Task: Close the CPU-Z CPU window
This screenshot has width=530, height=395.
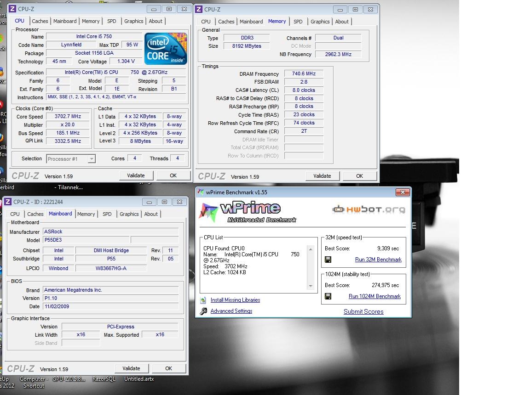Action: 184,9
